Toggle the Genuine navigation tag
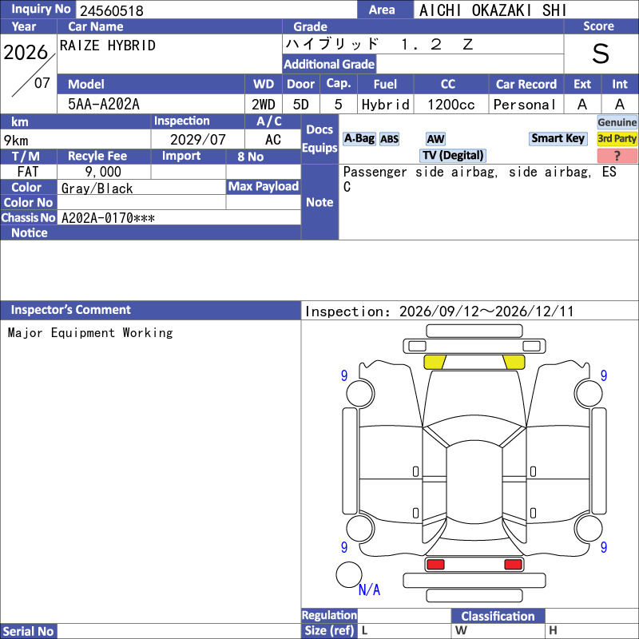 click(617, 122)
